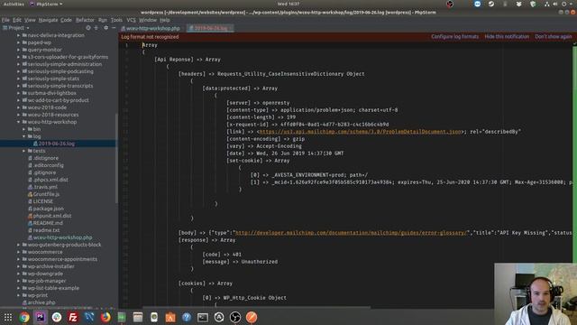Open the Files manager dock icon

tap(138, 317)
